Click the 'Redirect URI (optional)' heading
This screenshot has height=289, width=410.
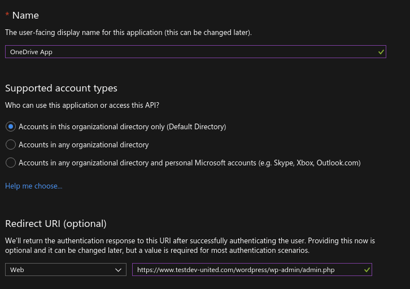55,224
